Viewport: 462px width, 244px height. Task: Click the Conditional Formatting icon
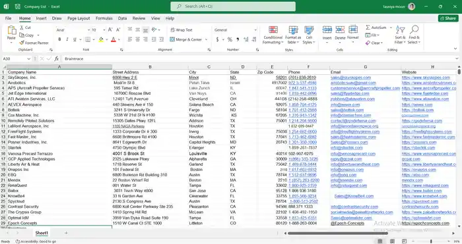pyautogui.click(x=273, y=30)
